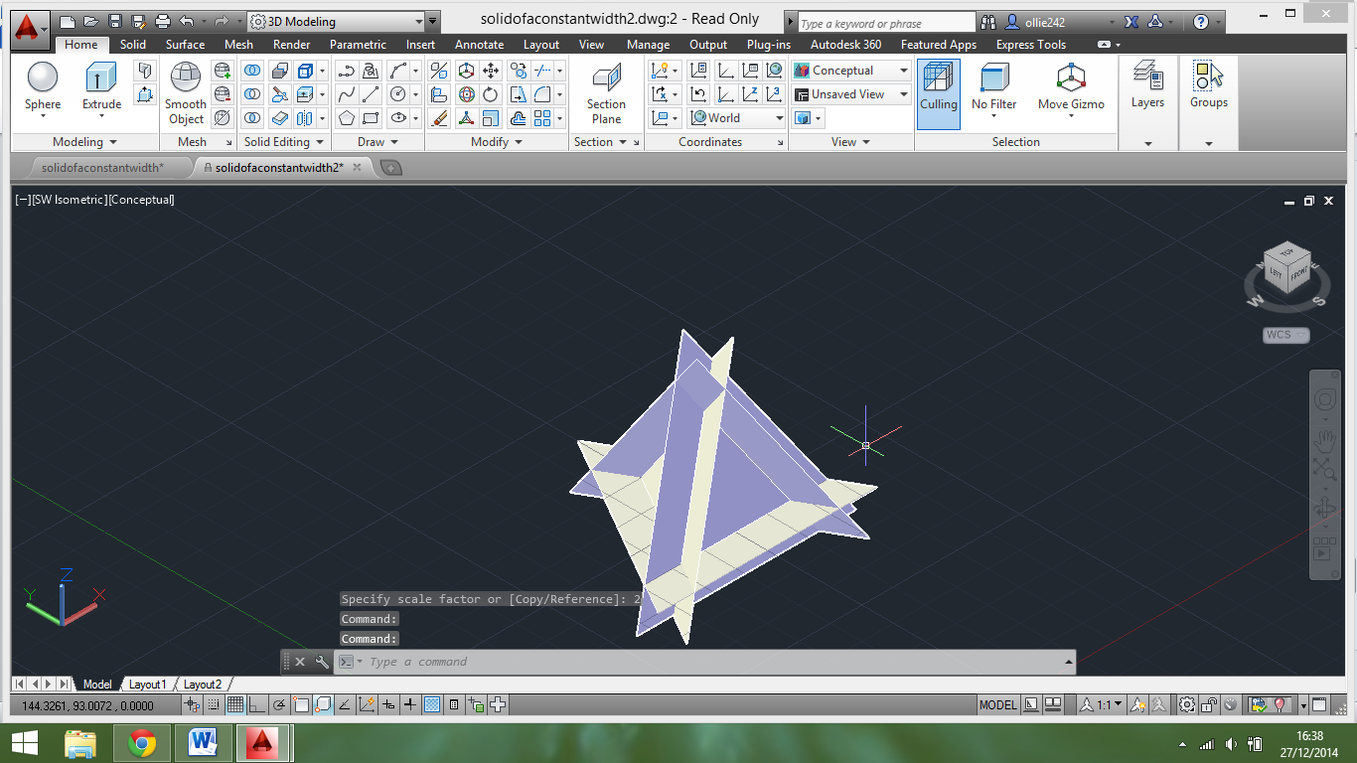Click the mesh Less smoothness icon
Viewport: 1357px width, 763px height.
(x=223, y=94)
